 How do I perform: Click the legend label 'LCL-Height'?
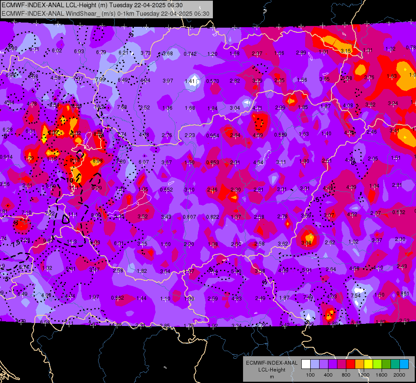click(272, 370)
